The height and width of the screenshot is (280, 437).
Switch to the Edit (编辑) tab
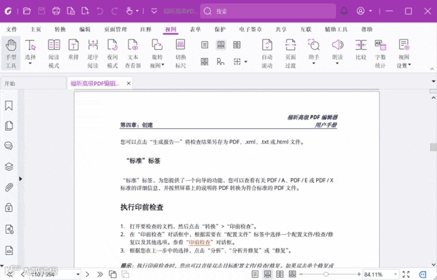[85, 29]
